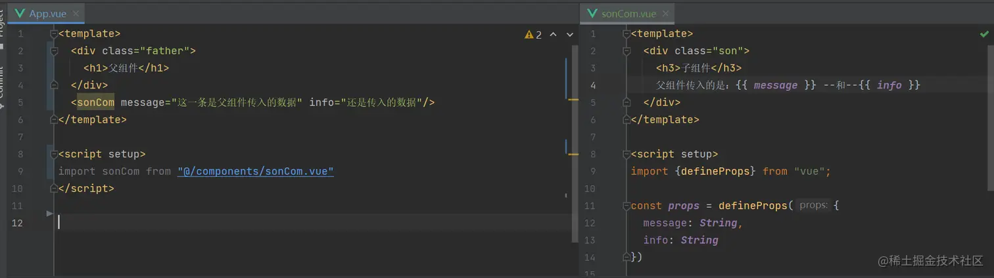The image size is (994, 278).
Task: Click line number 5 in App.vue gutter
Action: pos(20,103)
